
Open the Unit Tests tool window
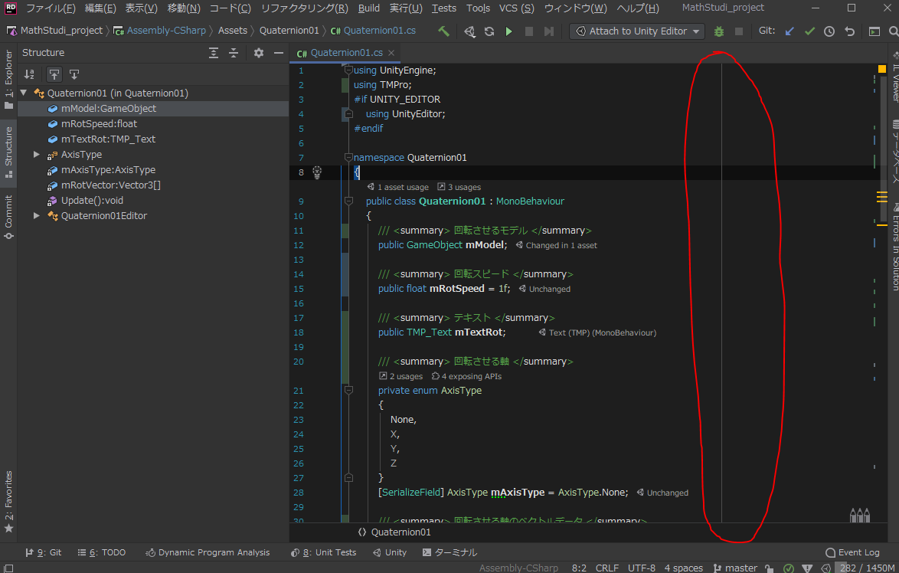click(324, 552)
